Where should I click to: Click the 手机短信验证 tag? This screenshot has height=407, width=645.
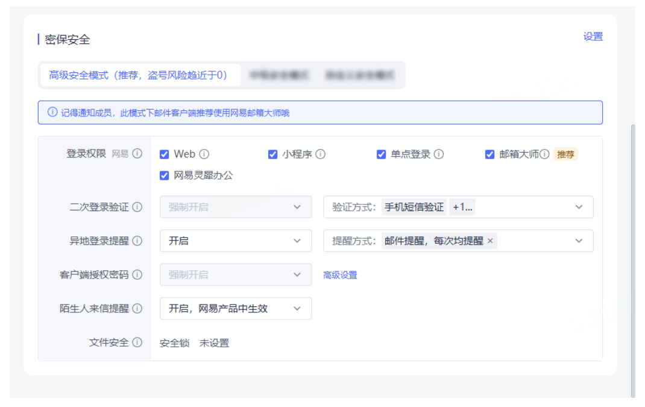(x=414, y=207)
